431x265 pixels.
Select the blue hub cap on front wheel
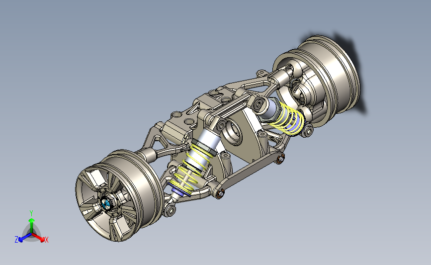point(106,204)
